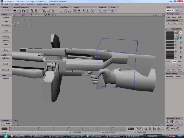Select raycast edge select icon
Screen dimensions: 184x138
tap(175, 24)
